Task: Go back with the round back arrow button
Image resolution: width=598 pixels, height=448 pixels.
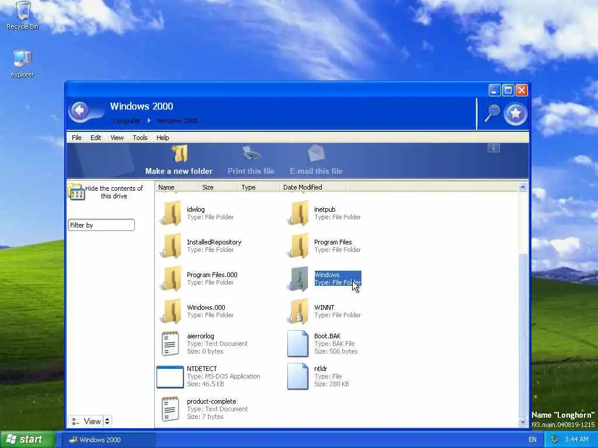Action: (79, 111)
